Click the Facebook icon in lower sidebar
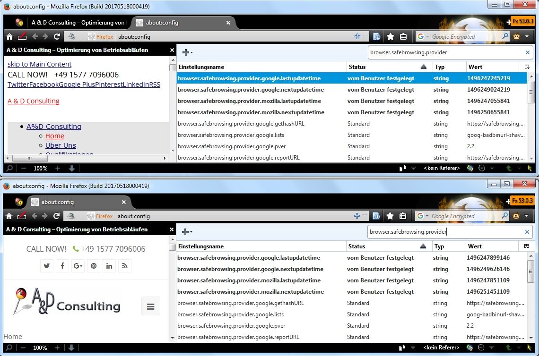Screen dimensions: 539x356 click(x=62, y=266)
